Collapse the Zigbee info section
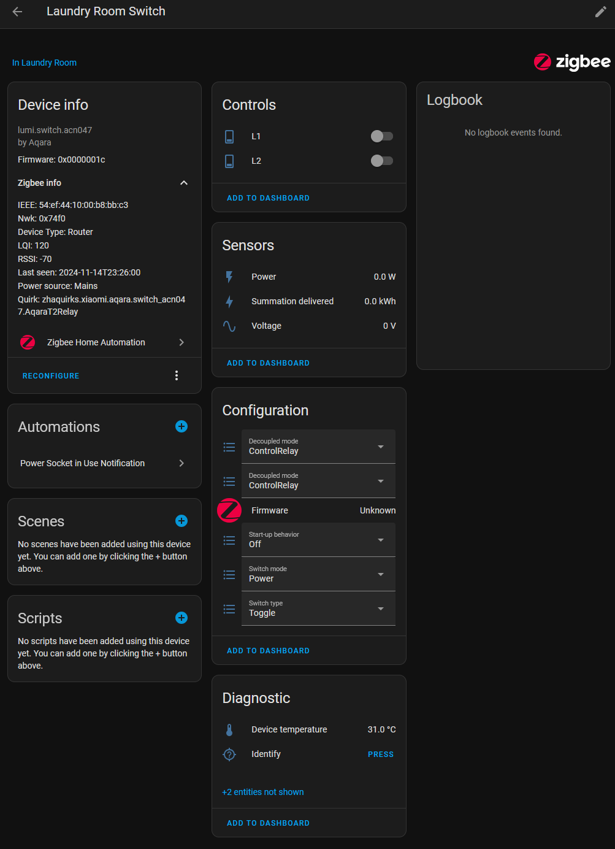The width and height of the screenshot is (615, 849). click(x=183, y=183)
